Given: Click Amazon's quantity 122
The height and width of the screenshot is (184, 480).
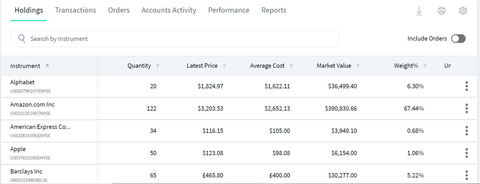Looking at the screenshot, I should coord(152,109).
